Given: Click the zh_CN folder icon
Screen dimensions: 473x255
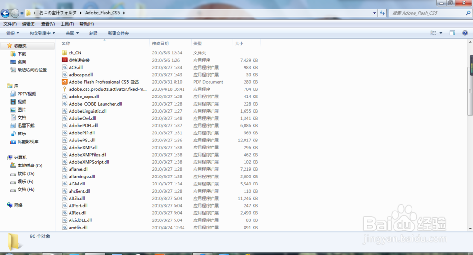Looking at the screenshot, I should pyautogui.click(x=64, y=53).
